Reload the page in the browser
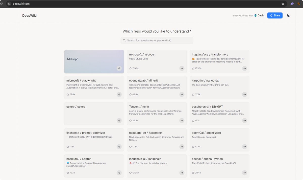The image size is (303, 180). (2, 4)
